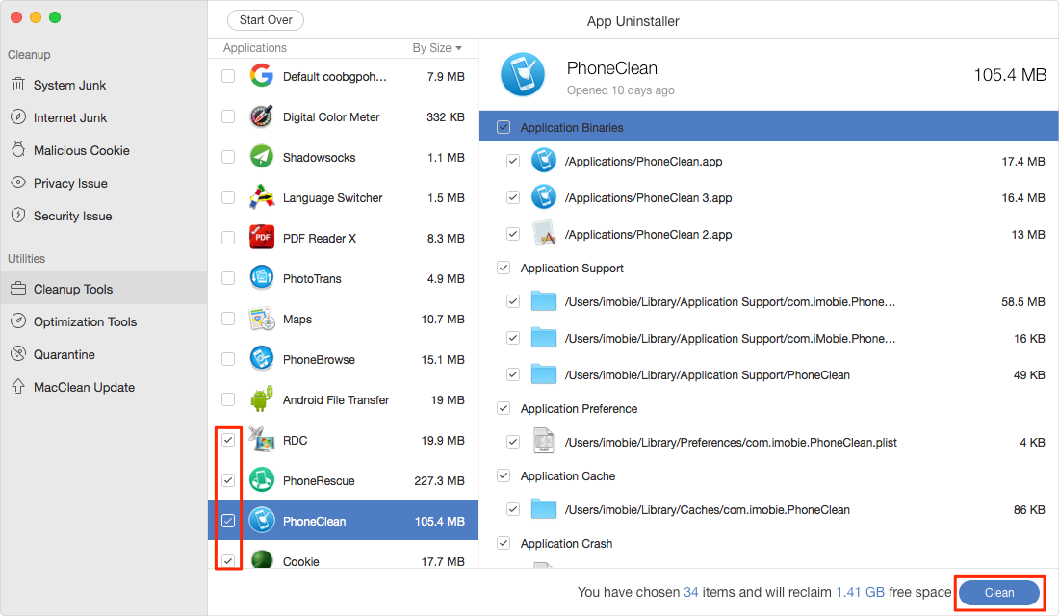The image size is (1059, 616).
Task: Click the Applications column header
Action: pyautogui.click(x=254, y=48)
